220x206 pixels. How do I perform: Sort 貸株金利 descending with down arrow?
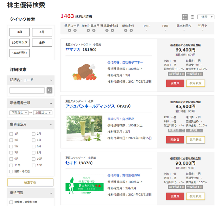tap(125, 30)
